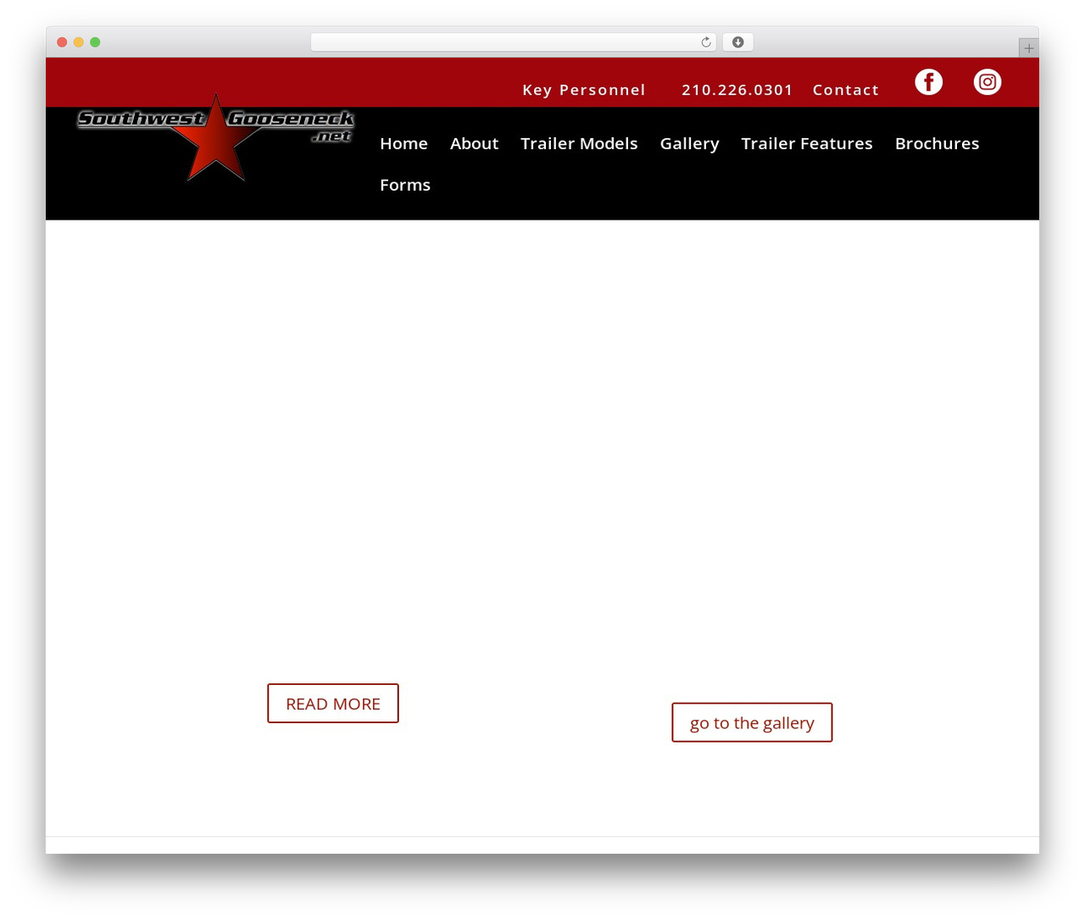The width and height of the screenshot is (1085, 919).
Task: Maximize the window with green button
Action: coord(95,42)
